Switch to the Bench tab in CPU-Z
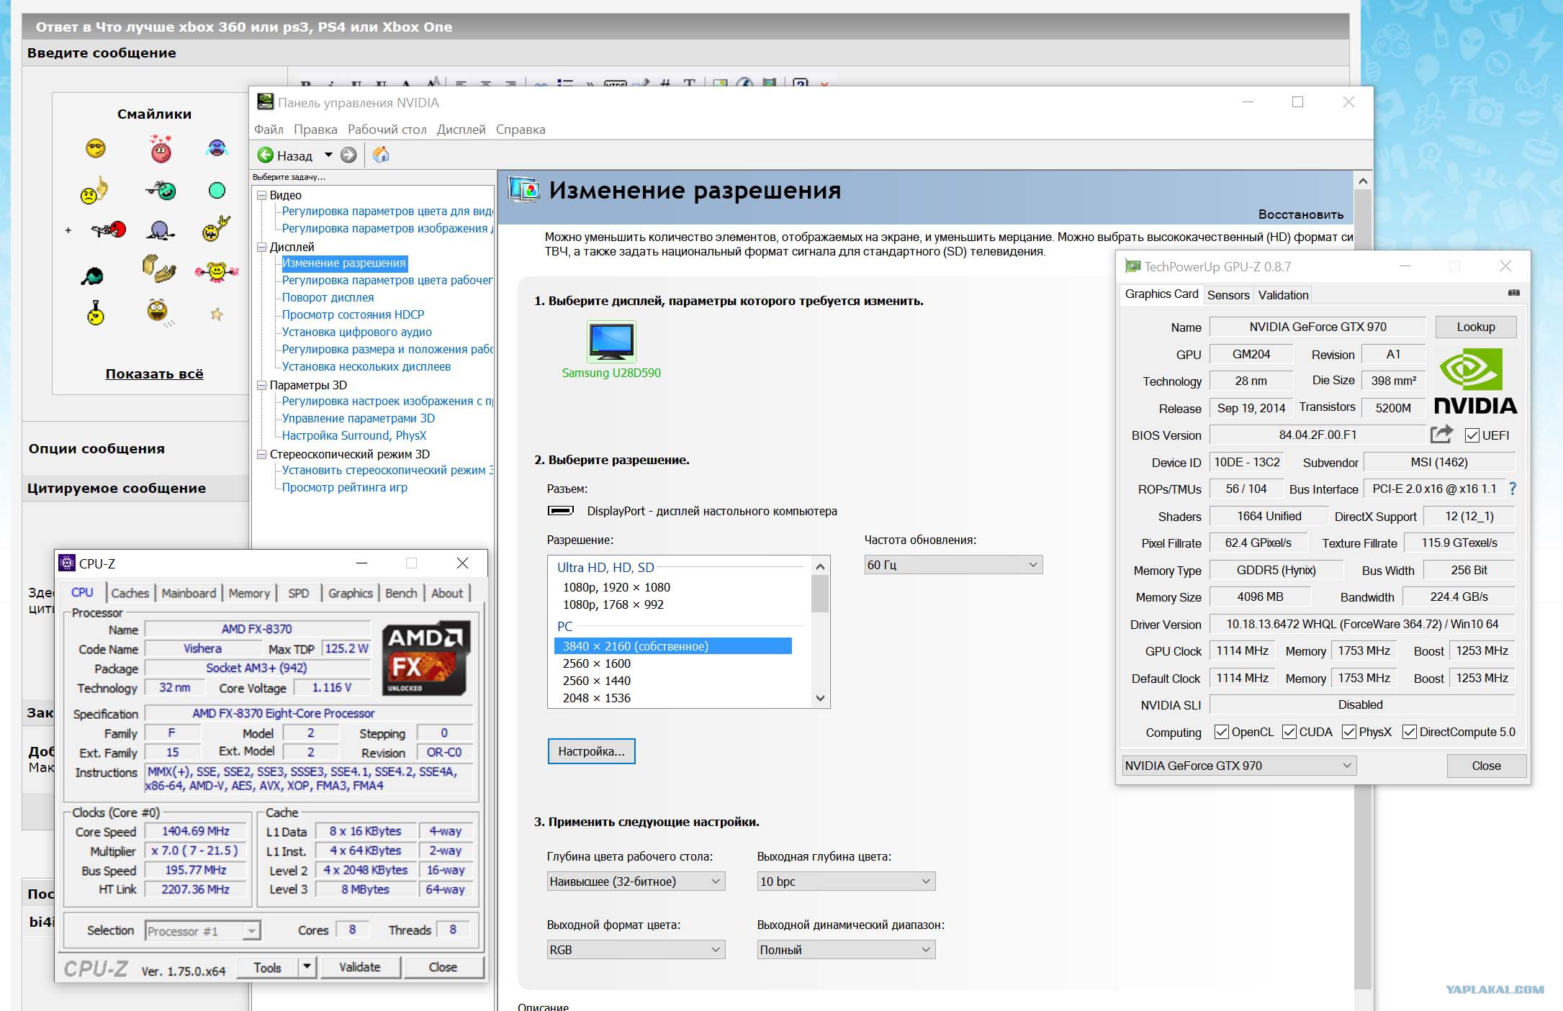Image resolution: width=1563 pixels, height=1011 pixels. pyautogui.click(x=401, y=593)
